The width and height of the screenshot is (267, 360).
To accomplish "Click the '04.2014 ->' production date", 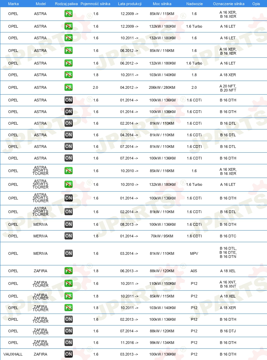I will (x=129, y=135).
